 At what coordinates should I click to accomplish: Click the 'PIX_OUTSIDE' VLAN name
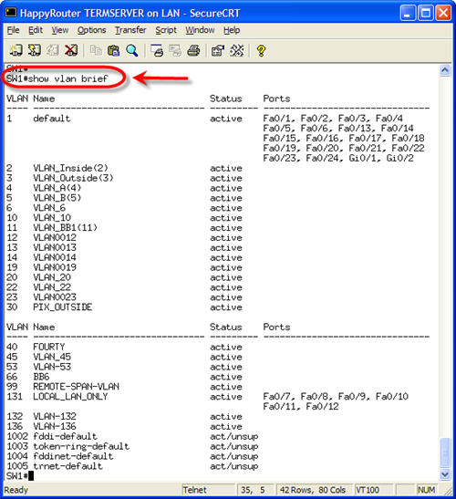click(63, 307)
